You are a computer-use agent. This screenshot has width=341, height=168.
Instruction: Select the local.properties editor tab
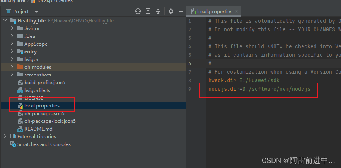tap(214, 11)
